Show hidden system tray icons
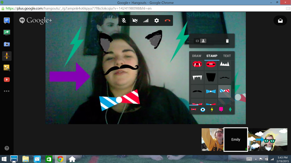The image size is (291, 163). 256,159
